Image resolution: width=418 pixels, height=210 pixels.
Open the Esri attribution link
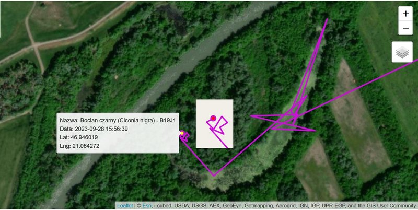click(147, 205)
